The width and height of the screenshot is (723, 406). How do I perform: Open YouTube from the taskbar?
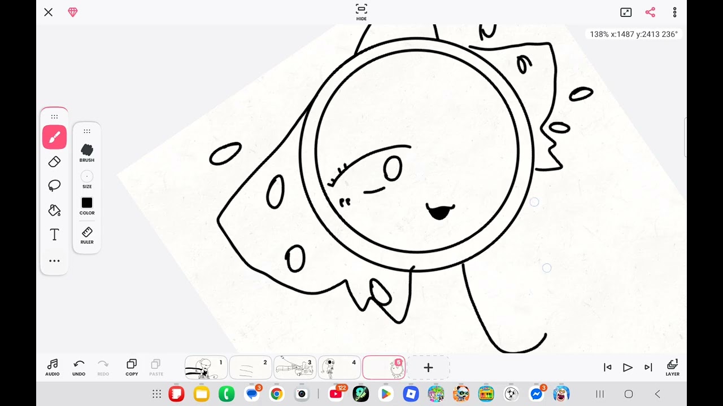pos(336,394)
